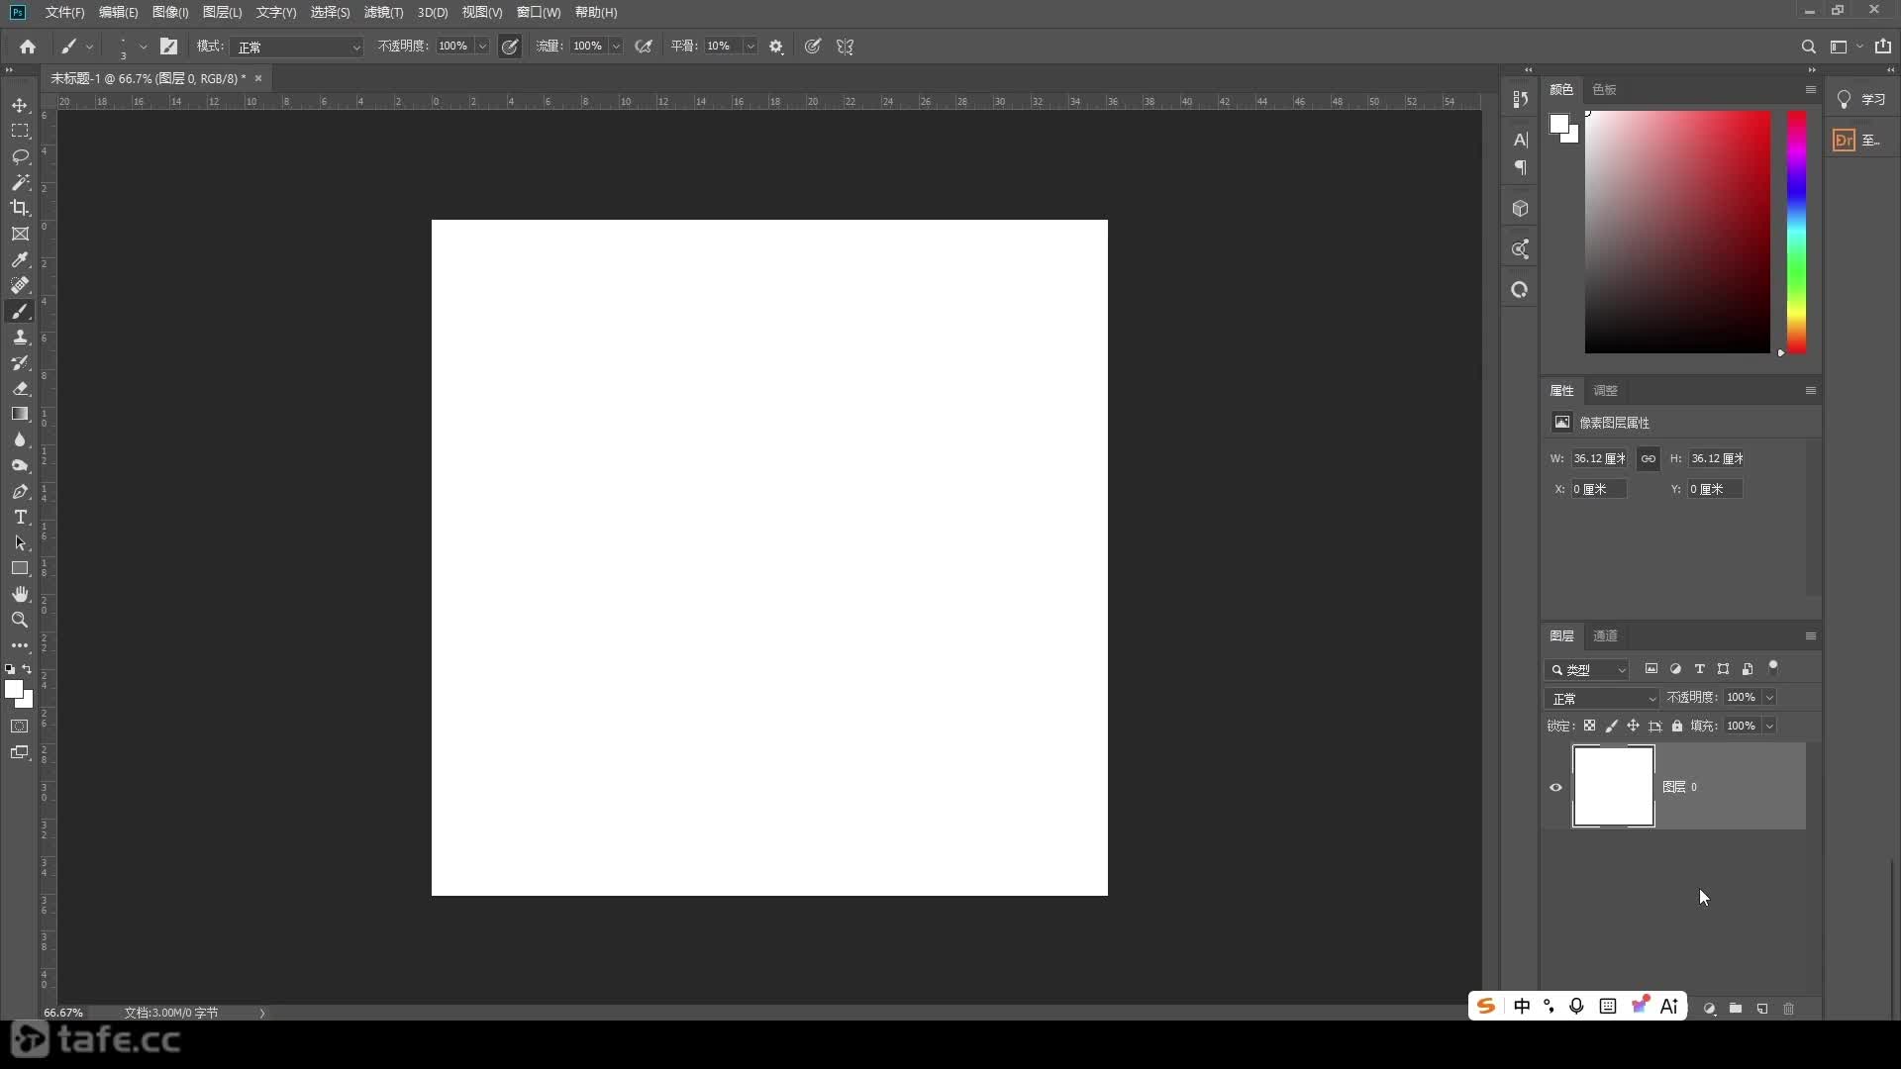This screenshot has height=1069, width=1901.
Task: Click the 图层 0 layer thumbnail
Action: click(1613, 787)
